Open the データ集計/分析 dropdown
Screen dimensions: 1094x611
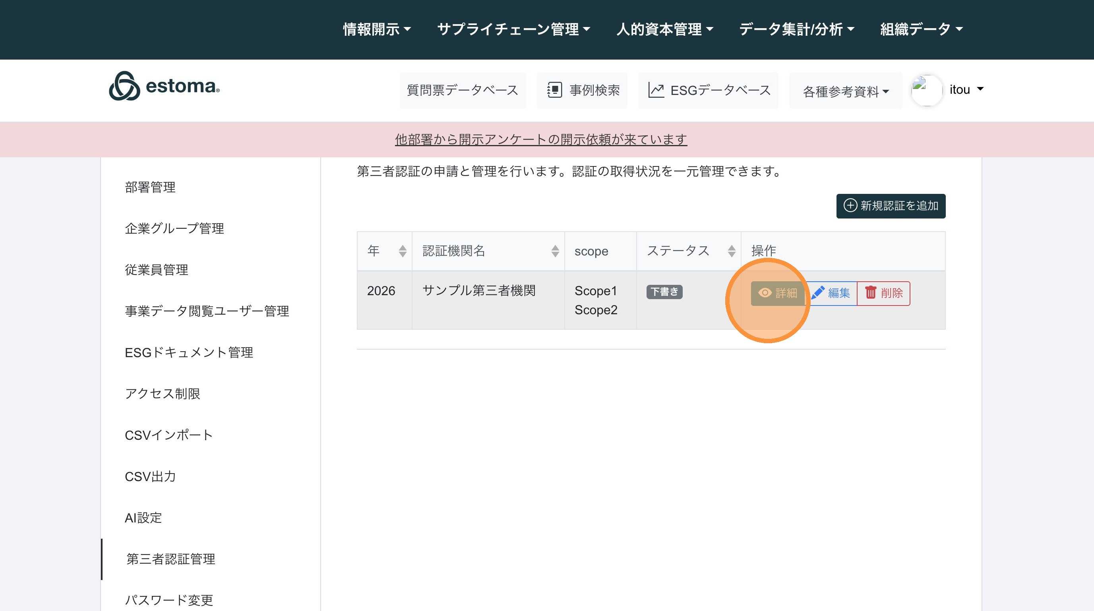coord(796,29)
